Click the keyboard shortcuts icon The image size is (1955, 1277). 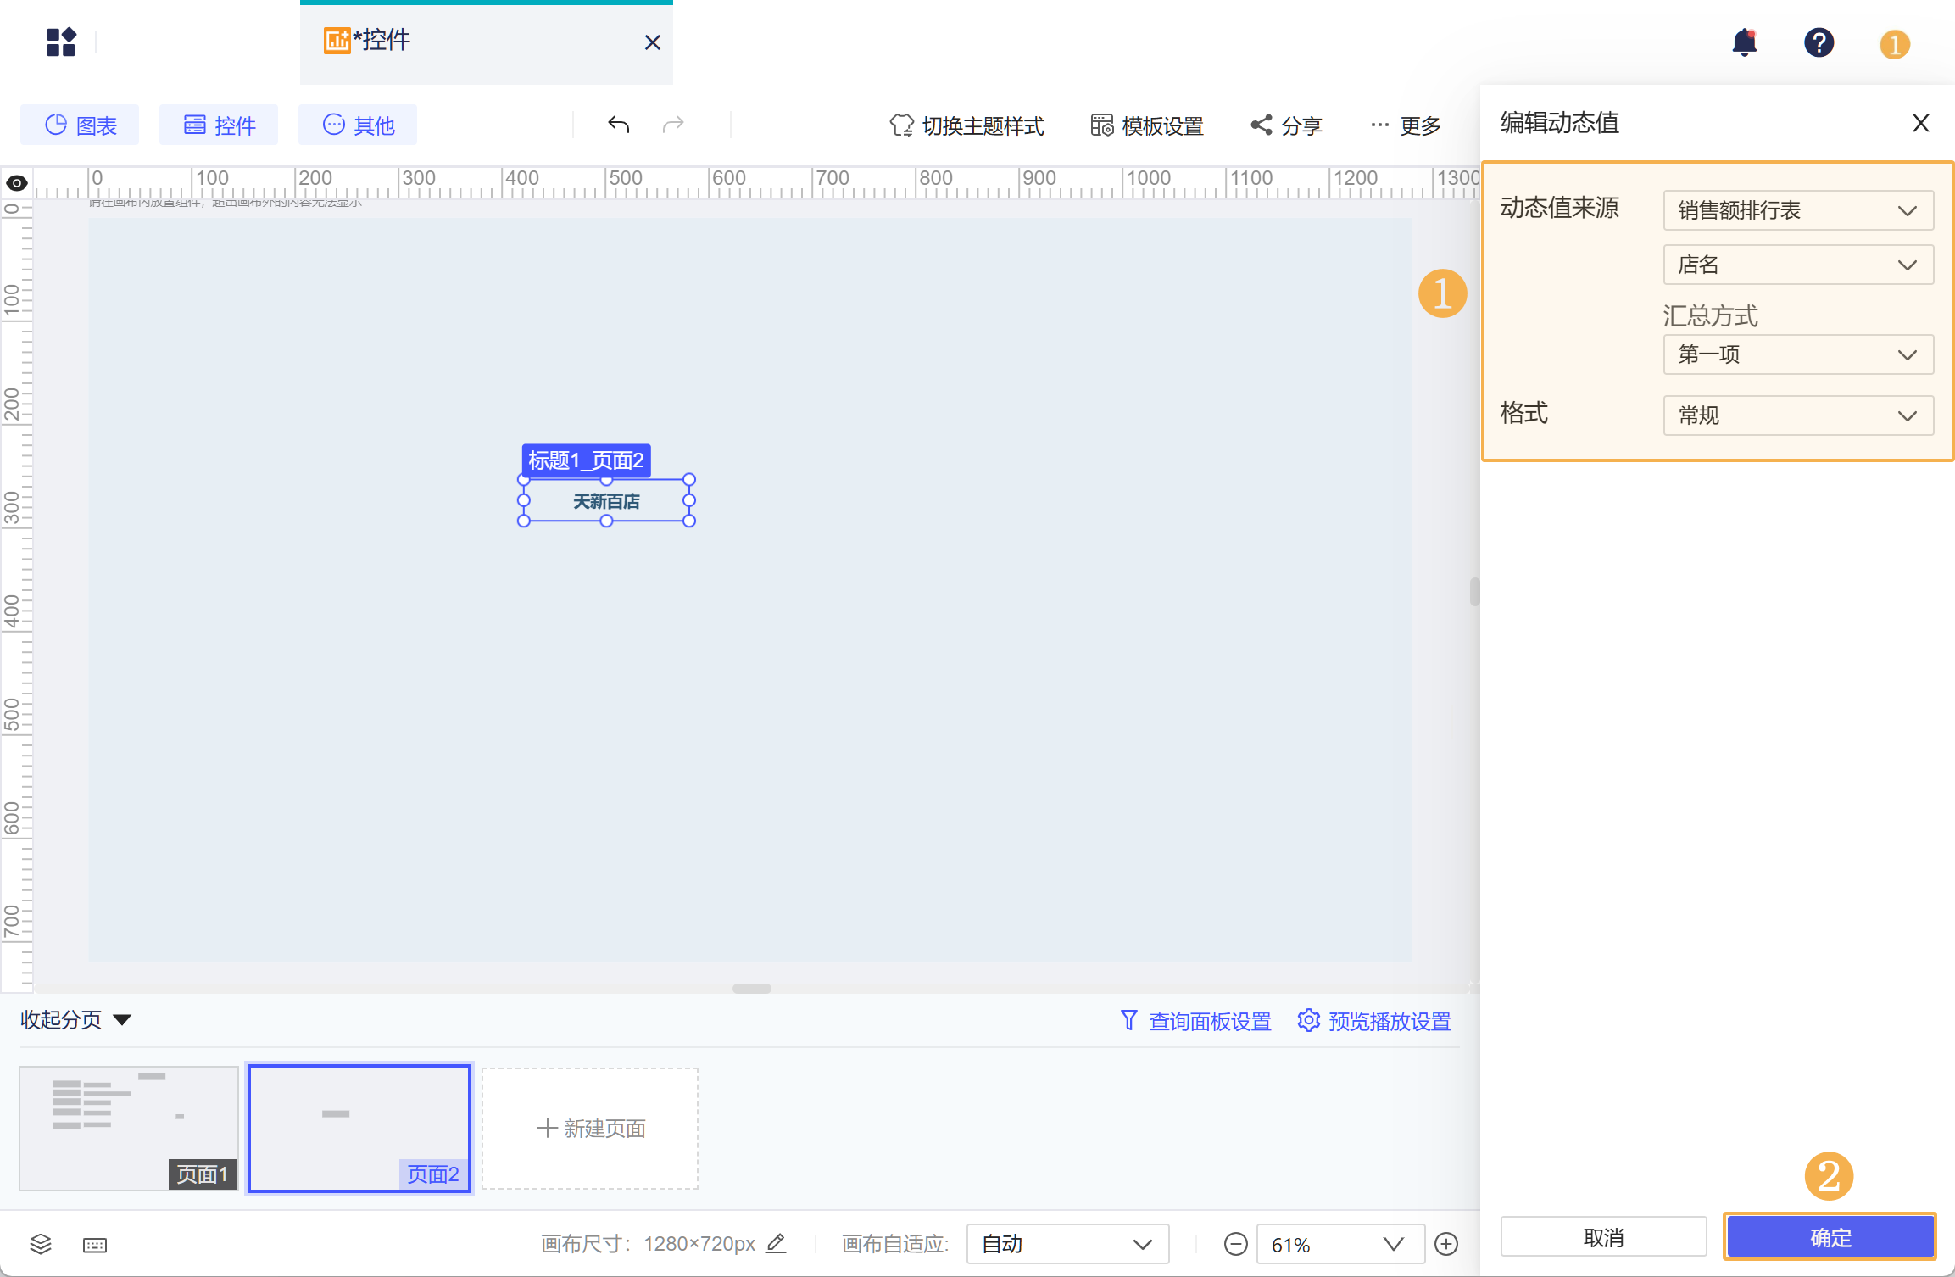95,1244
